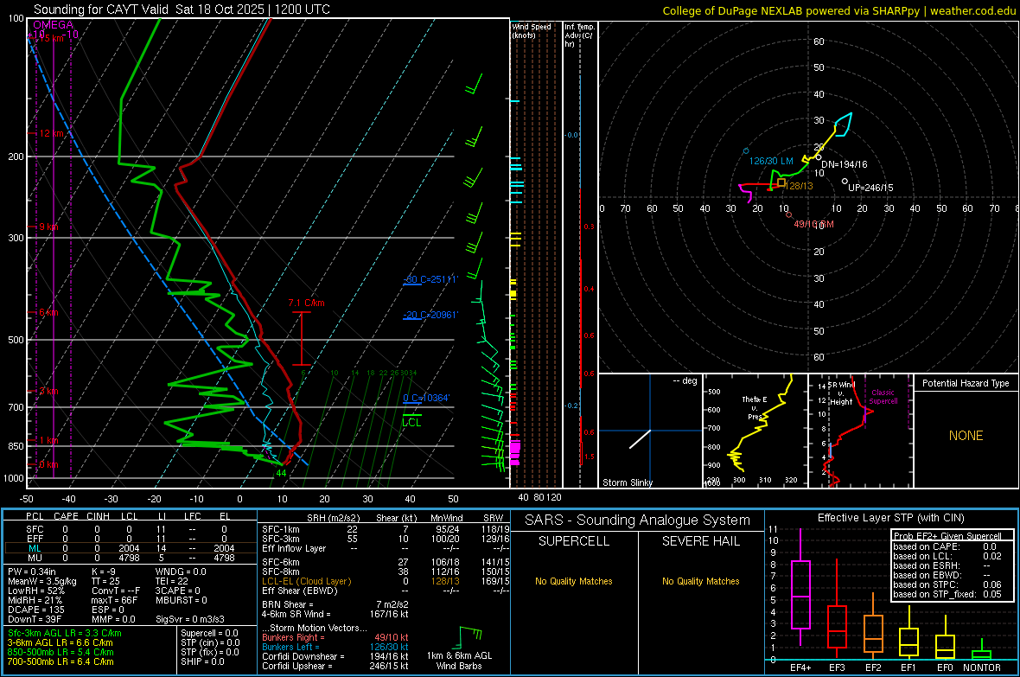The width and height of the screenshot is (1020, 677).
Task: Click the blue LM circle marker on hodograph
Action: pos(746,151)
